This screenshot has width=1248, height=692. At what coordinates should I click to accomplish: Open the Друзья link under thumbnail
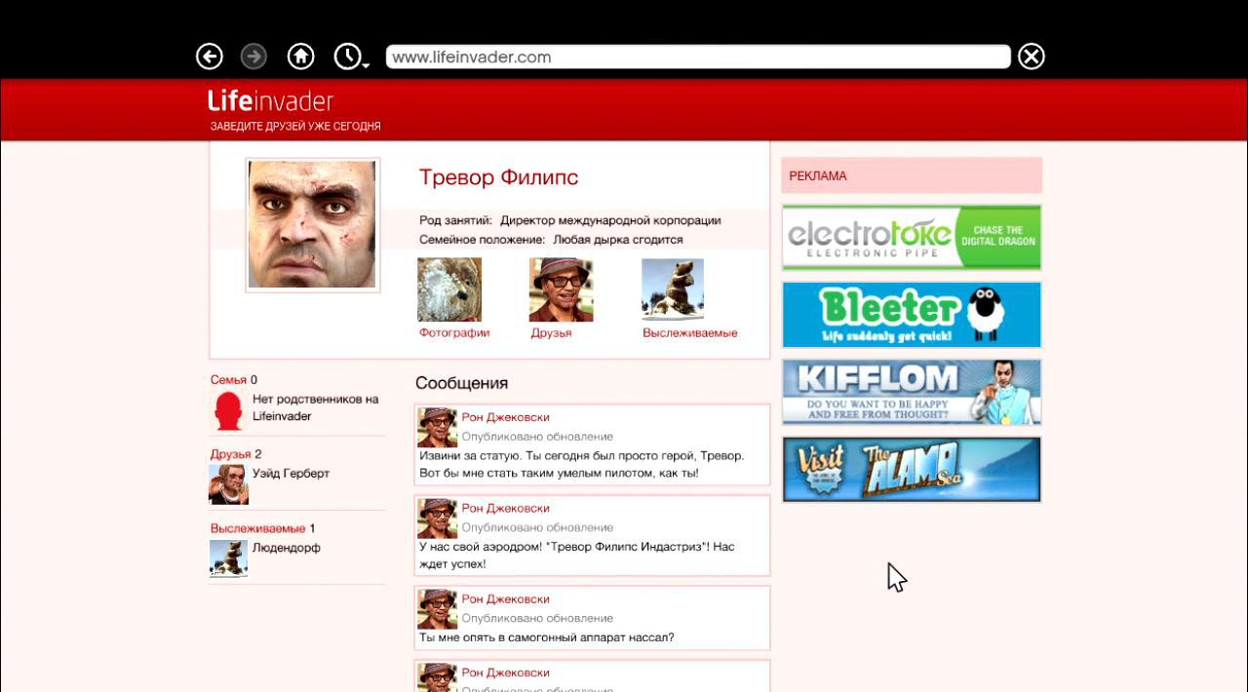(551, 333)
